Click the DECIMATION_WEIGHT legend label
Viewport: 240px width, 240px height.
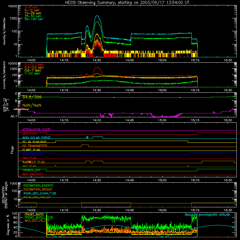38,189
